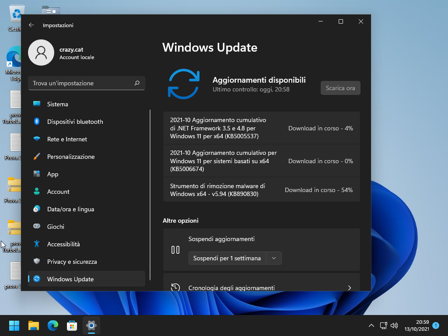Image resolution: width=448 pixels, height=336 pixels.
Task: Click the Account locale label
Action: click(x=77, y=57)
